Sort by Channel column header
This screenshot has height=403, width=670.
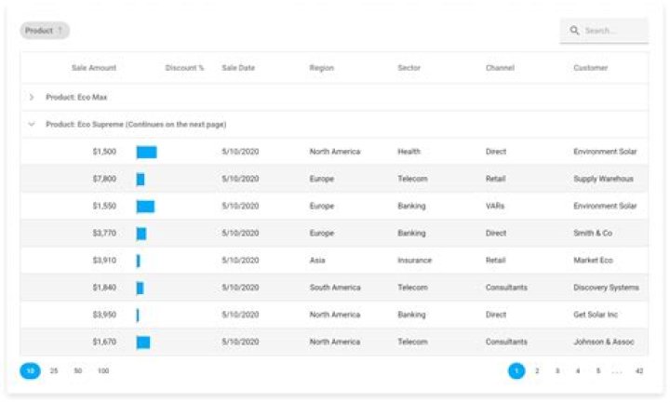point(500,68)
